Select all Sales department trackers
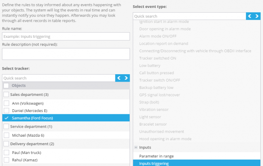 [6, 94]
